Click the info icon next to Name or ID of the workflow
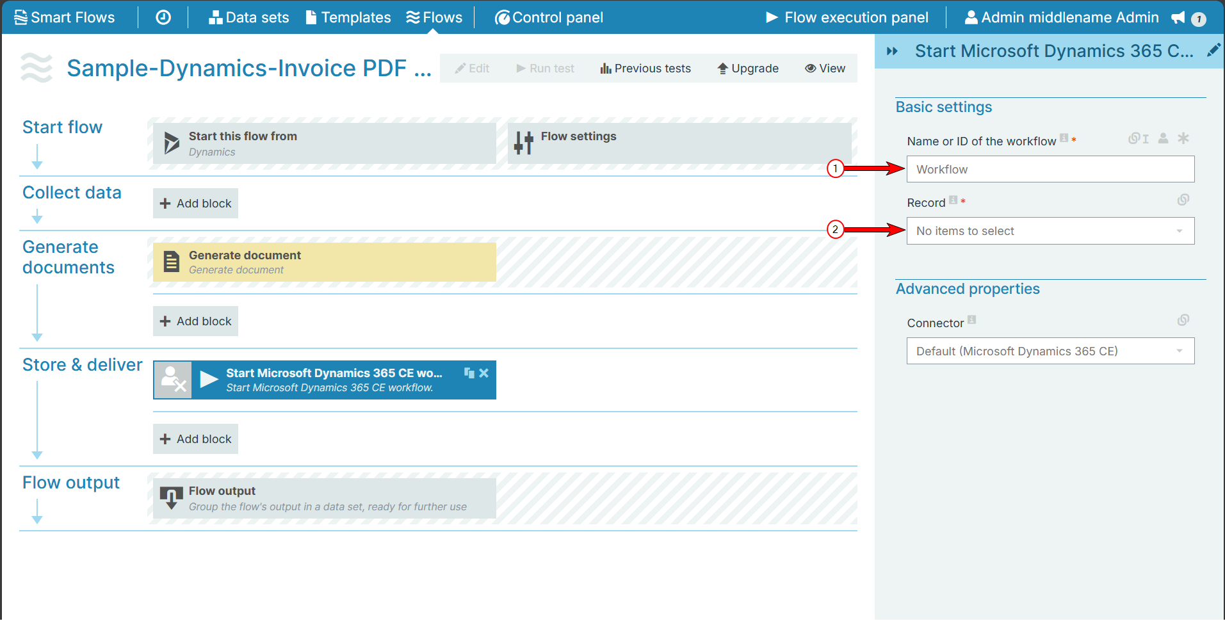 coord(1064,138)
